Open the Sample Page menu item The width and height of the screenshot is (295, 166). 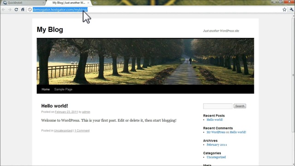[x=63, y=89]
